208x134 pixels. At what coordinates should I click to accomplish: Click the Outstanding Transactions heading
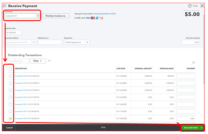coord(25,55)
